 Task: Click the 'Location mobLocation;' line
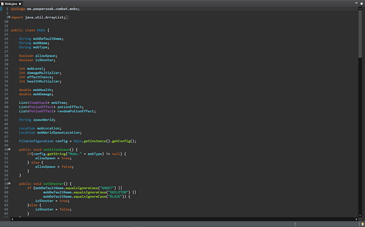coord(40,128)
